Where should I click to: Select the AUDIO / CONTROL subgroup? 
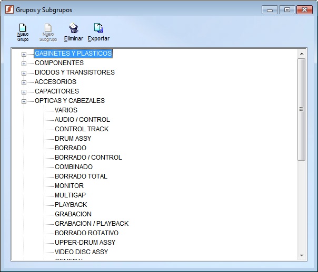(x=82, y=120)
